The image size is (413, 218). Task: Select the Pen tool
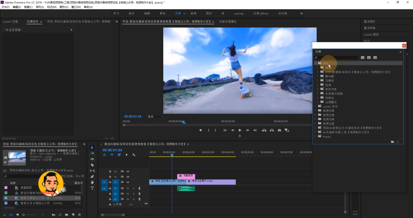[92, 177]
